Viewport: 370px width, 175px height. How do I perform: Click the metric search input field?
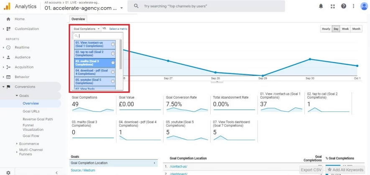pos(97,36)
